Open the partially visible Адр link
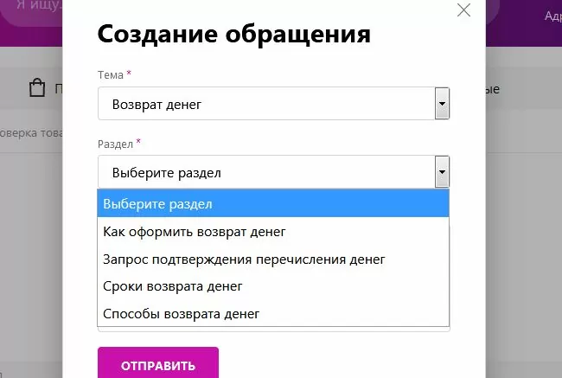562x378 pixels. pos(552,16)
